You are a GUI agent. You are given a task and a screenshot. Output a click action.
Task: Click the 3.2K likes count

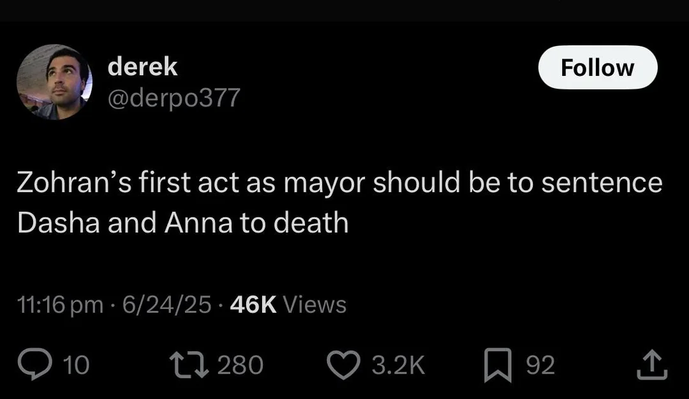(x=399, y=365)
